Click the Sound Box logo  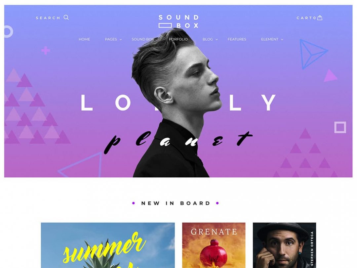pos(178,21)
